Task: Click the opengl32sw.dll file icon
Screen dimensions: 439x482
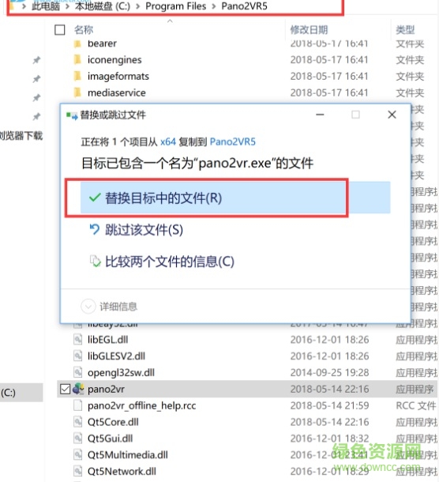Action: (78, 372)
